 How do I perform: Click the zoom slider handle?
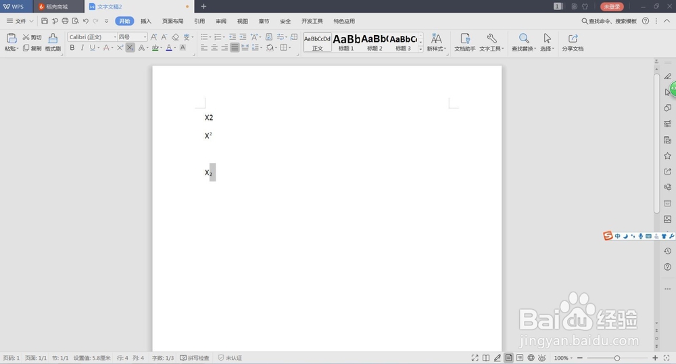point(617,358)
